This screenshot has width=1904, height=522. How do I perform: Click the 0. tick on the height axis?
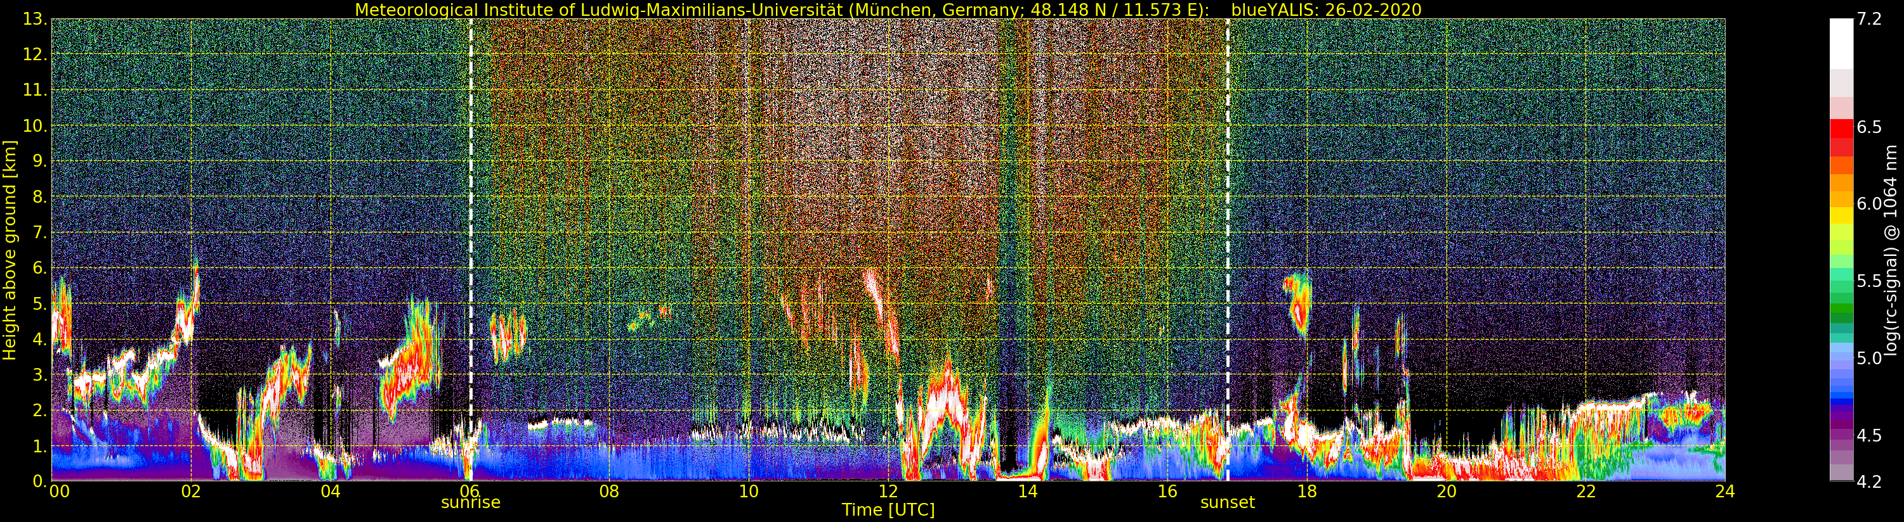pos(39,481)
